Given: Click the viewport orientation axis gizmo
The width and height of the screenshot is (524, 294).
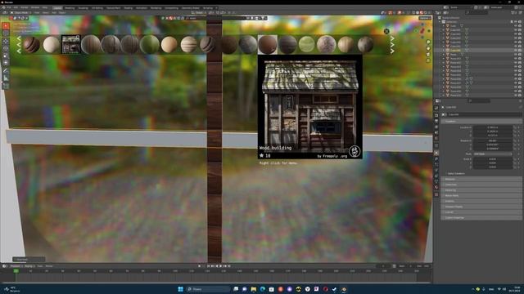Looking at the screenshot, I should (422, 30).
